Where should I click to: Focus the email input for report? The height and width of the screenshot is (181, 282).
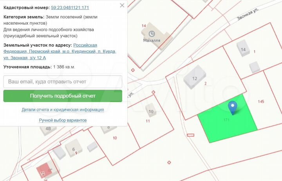click(x=63, y=82)
